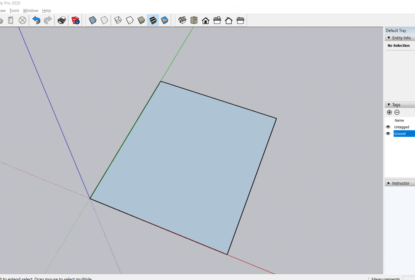Viewport: 415px width, 280px height.
Task: Switch to Iso view
Action: coord(182,20)
